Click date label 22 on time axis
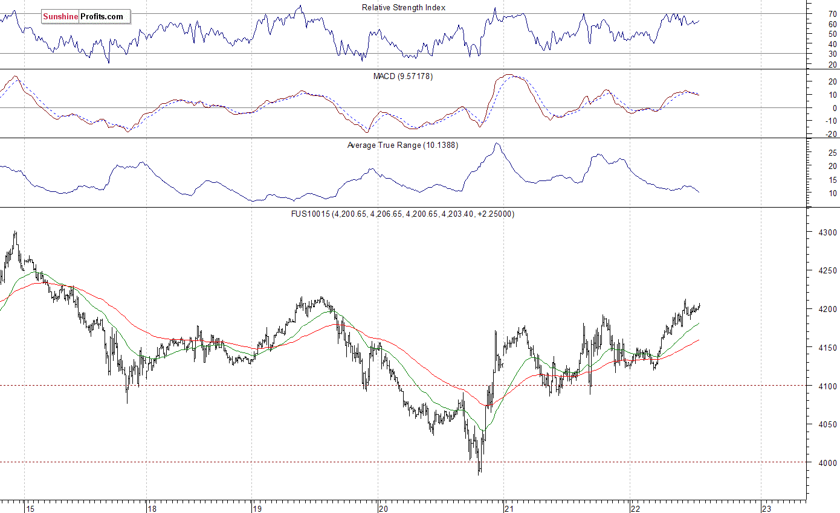Image resolution: width=840 pixels, height=513 pixels. coord(636,508)
